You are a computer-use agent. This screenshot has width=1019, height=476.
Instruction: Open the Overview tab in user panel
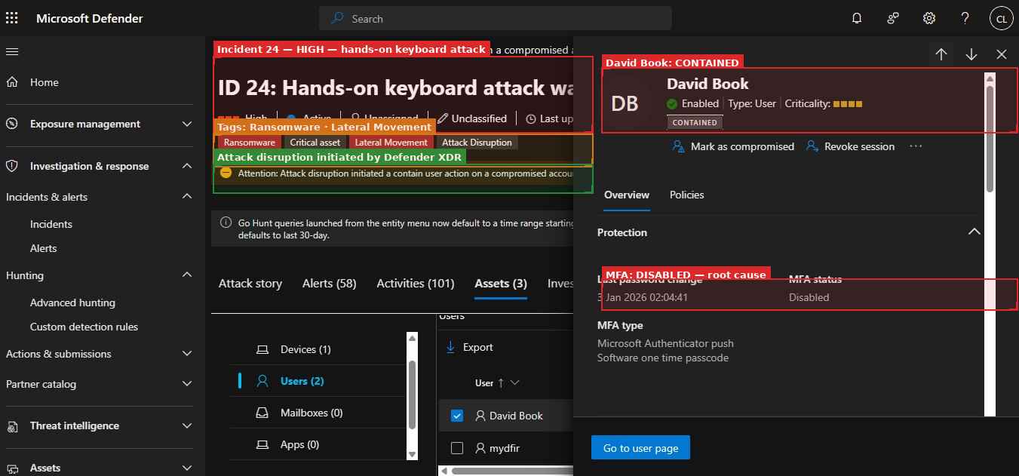[x=627, y=195]
